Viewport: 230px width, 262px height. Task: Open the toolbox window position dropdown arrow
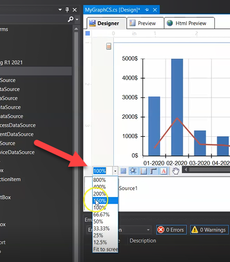click(60, 9)
